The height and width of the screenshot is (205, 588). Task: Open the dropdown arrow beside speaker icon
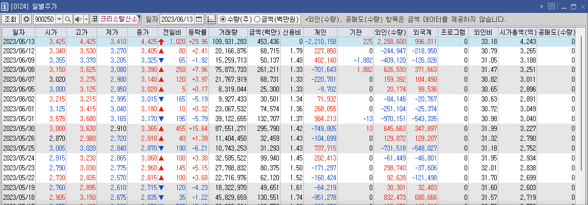point(86,19)
